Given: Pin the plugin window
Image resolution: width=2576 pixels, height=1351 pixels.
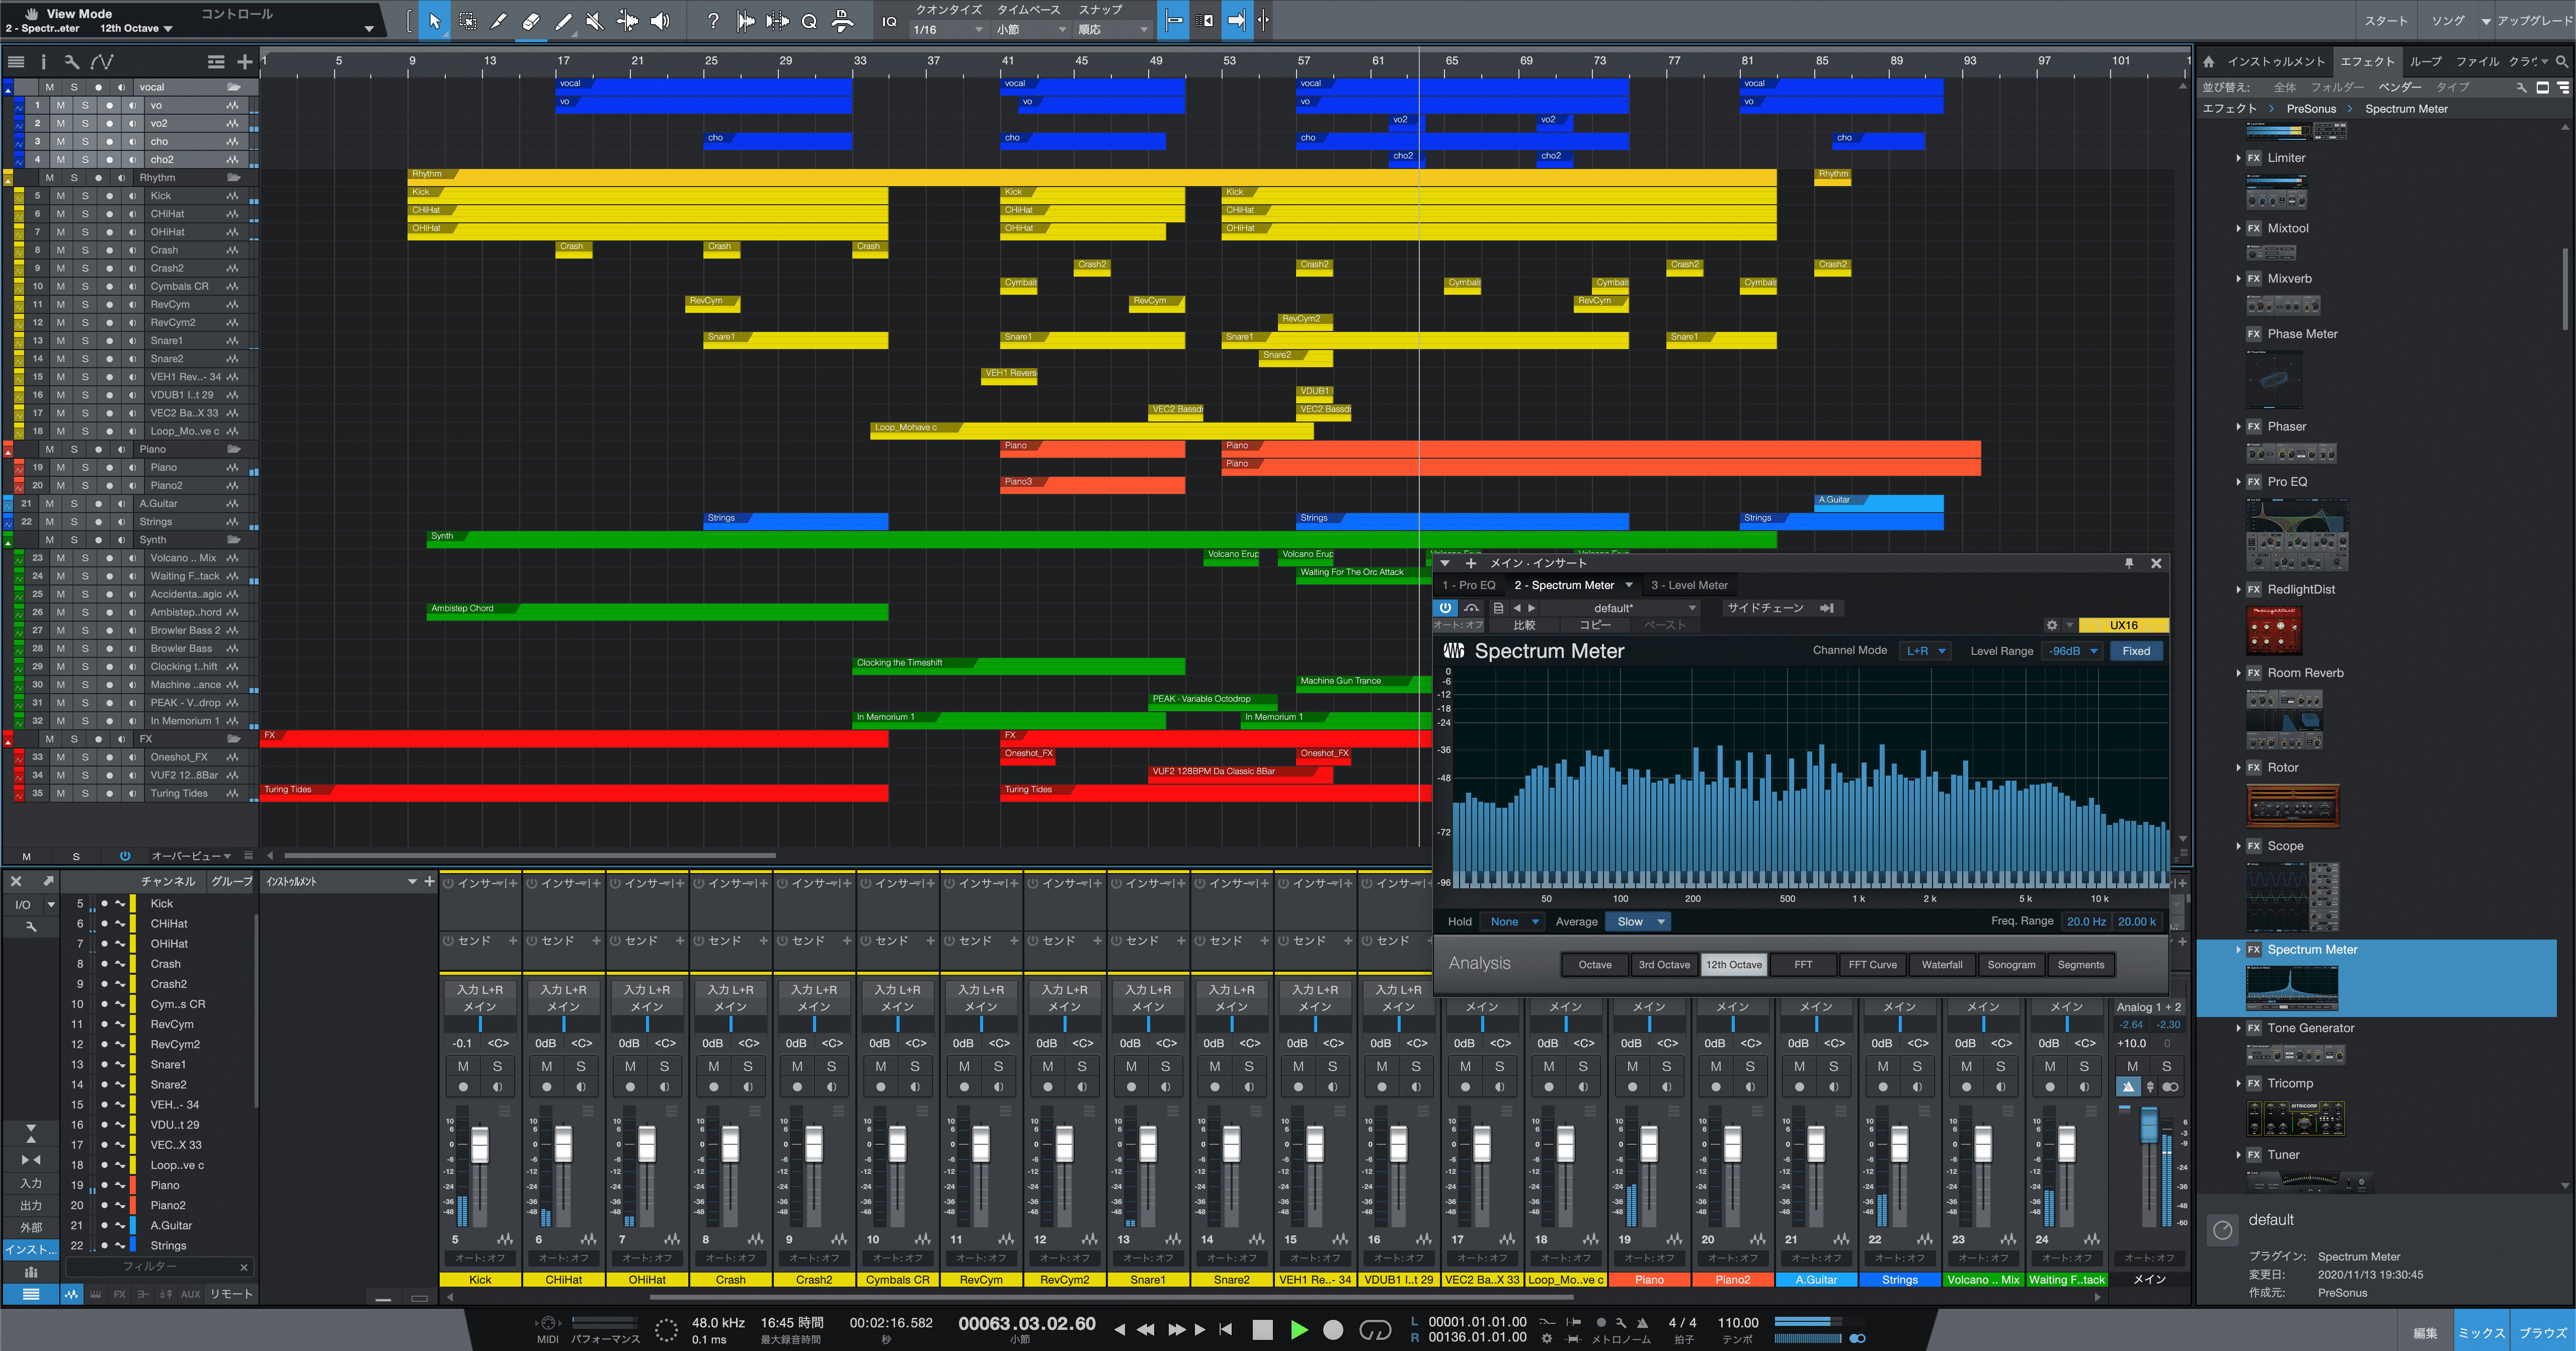Looking at the screenshot, I should pos(2129,563).
